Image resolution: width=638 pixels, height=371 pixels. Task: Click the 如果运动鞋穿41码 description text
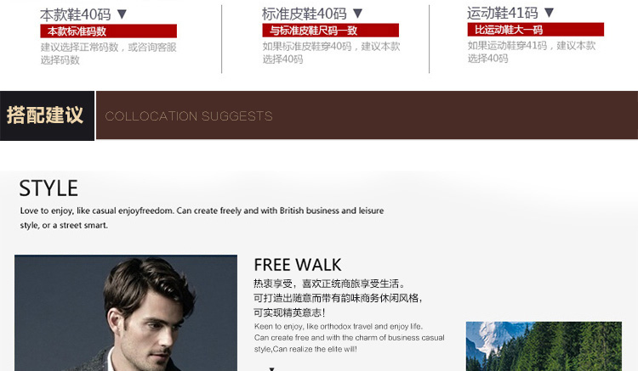(532, 52)
